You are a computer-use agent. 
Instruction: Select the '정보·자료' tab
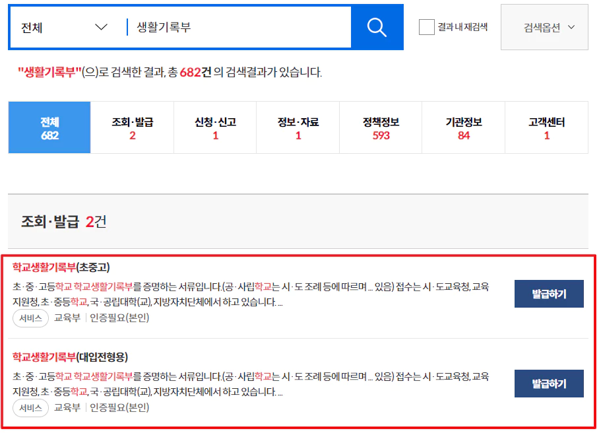tap(298, 127)
